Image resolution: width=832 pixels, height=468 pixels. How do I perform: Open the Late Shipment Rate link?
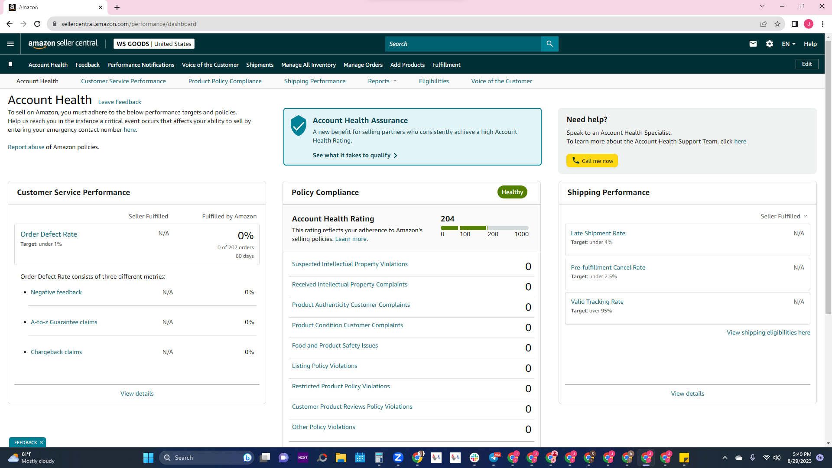pyautogui.click(x=598, y=233)
